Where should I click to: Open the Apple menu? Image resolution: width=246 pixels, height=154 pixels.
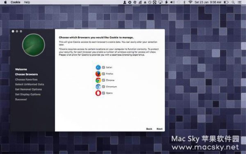(x=5, y=2)
